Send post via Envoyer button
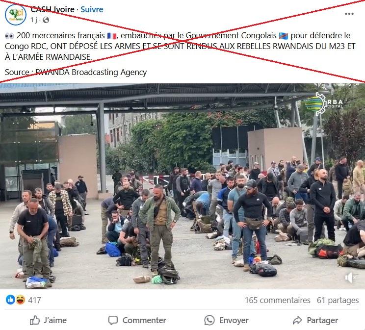 [226, 320]
